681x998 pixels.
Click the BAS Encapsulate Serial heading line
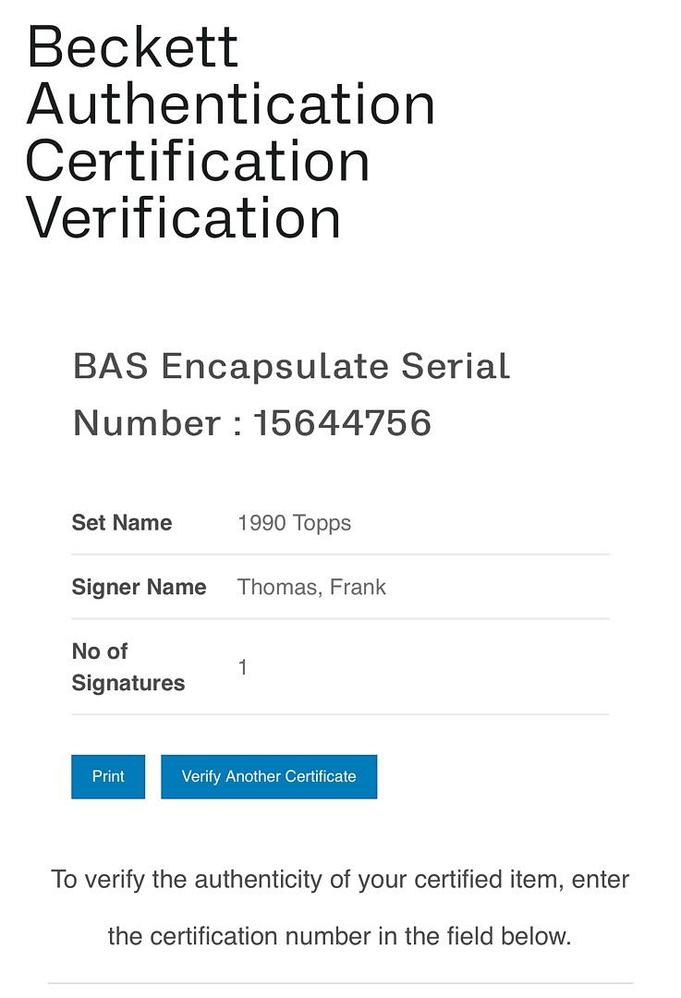point(291,367)
